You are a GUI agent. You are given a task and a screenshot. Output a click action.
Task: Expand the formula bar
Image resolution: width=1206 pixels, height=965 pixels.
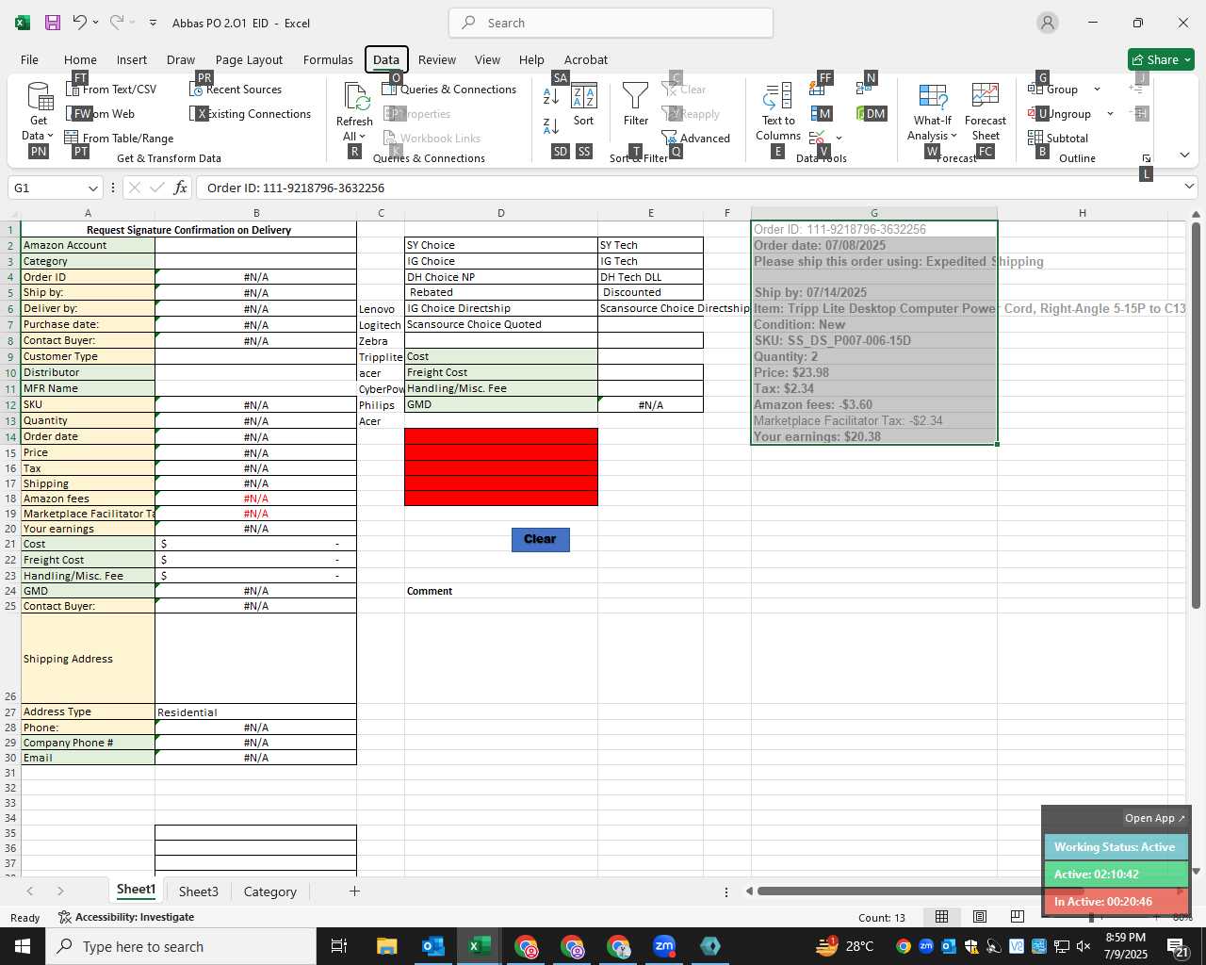pyautogui.click(x=1189, y=188)
